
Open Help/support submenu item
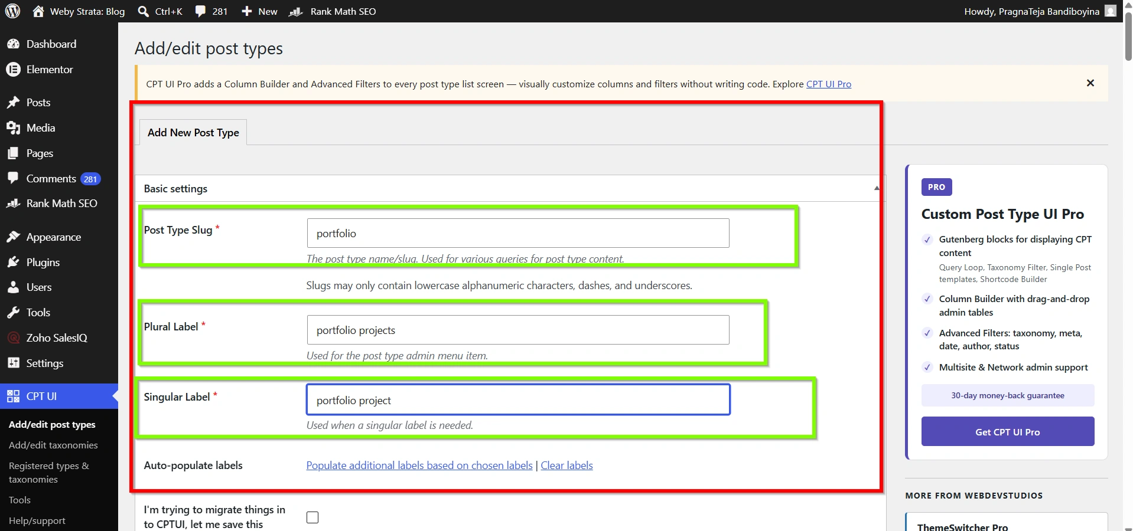37,521
